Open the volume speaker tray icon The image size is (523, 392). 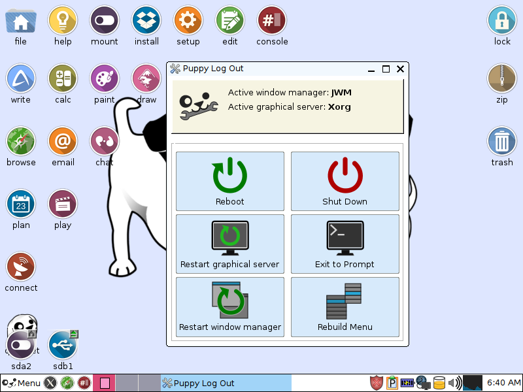pos(455,383)
